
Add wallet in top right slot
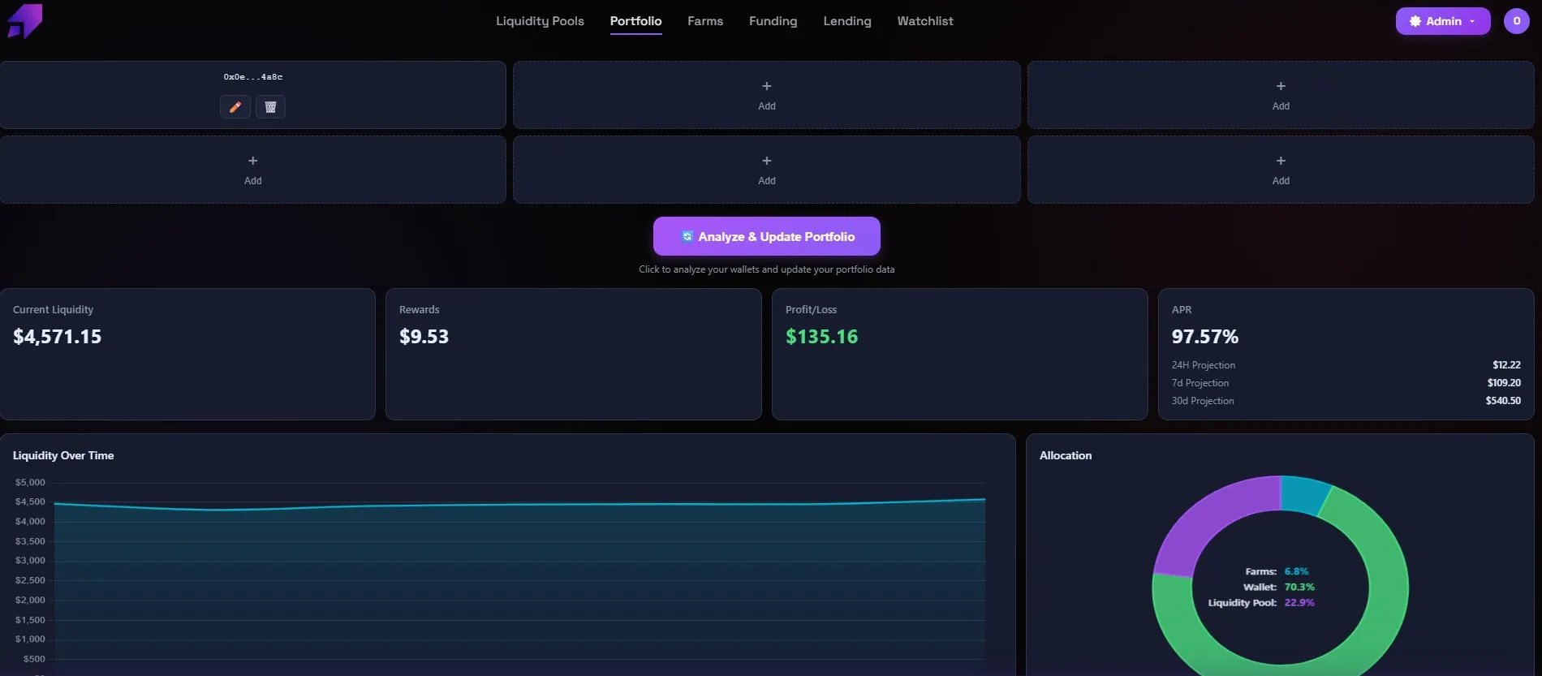[x=1281, y=95]
